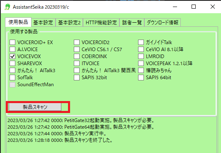221x153 pixels.
Task: Tick the VOICEPEAK 1.2.1以降 checkbox
Action: click(x=141, y=63)
